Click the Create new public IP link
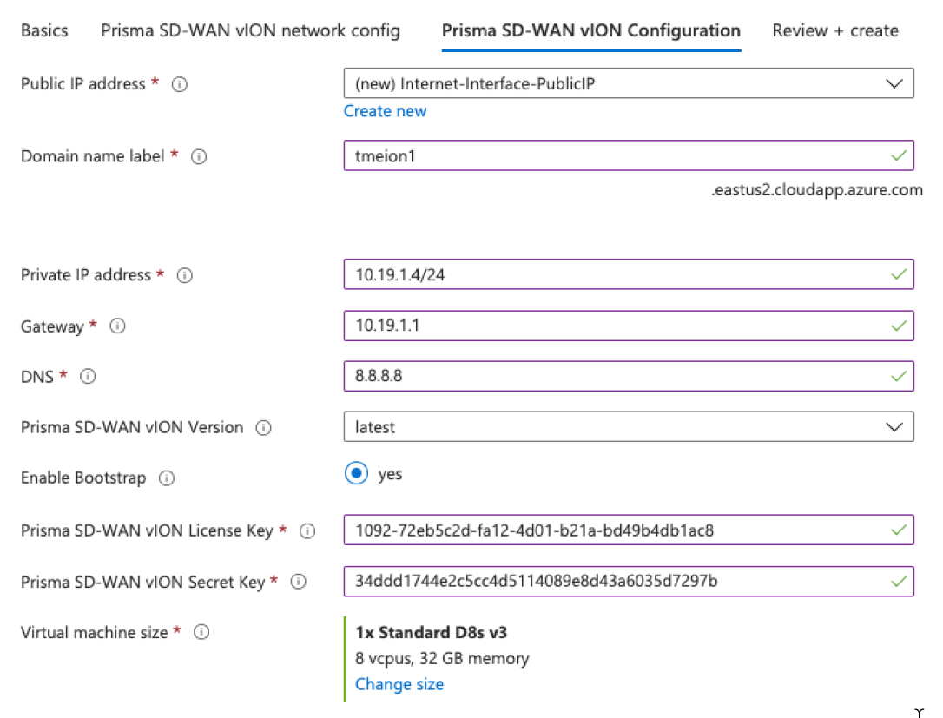943x718 pixels. pyautogui.click(x=386, y=111)
